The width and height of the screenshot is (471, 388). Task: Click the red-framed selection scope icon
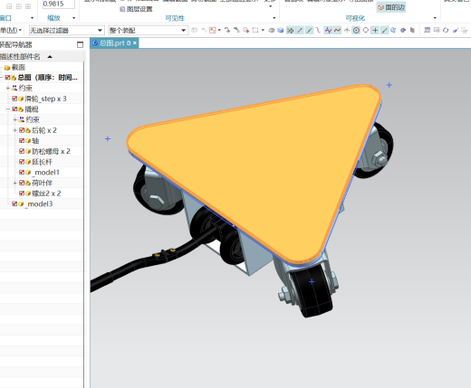[213, 30]
